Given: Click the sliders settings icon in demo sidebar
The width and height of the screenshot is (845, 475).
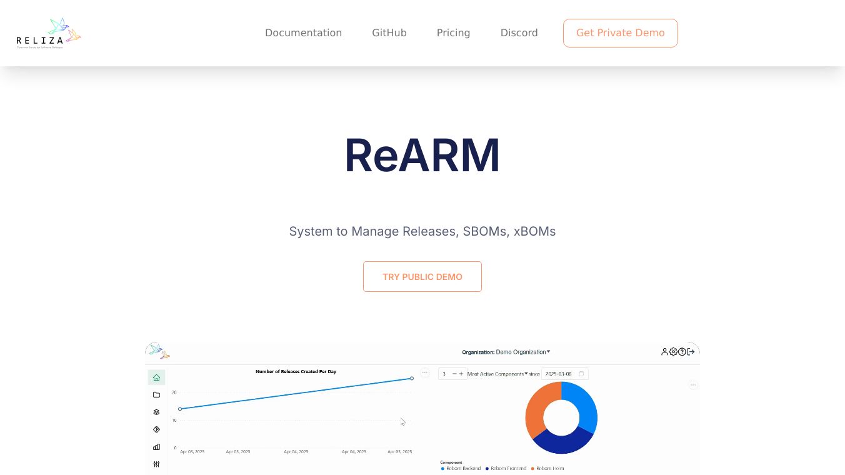Looking at the screenshot, I should [156, 464].
